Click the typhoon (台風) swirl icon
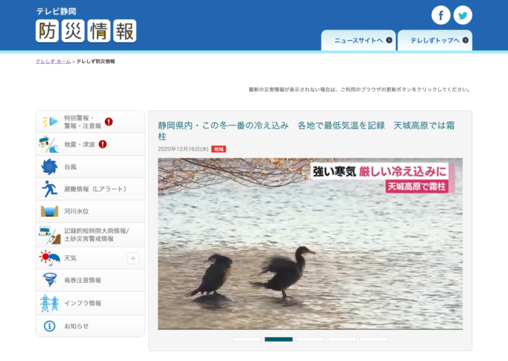Image resolution: width=508 pixels, height=361 pixels. tap(49, 167)
